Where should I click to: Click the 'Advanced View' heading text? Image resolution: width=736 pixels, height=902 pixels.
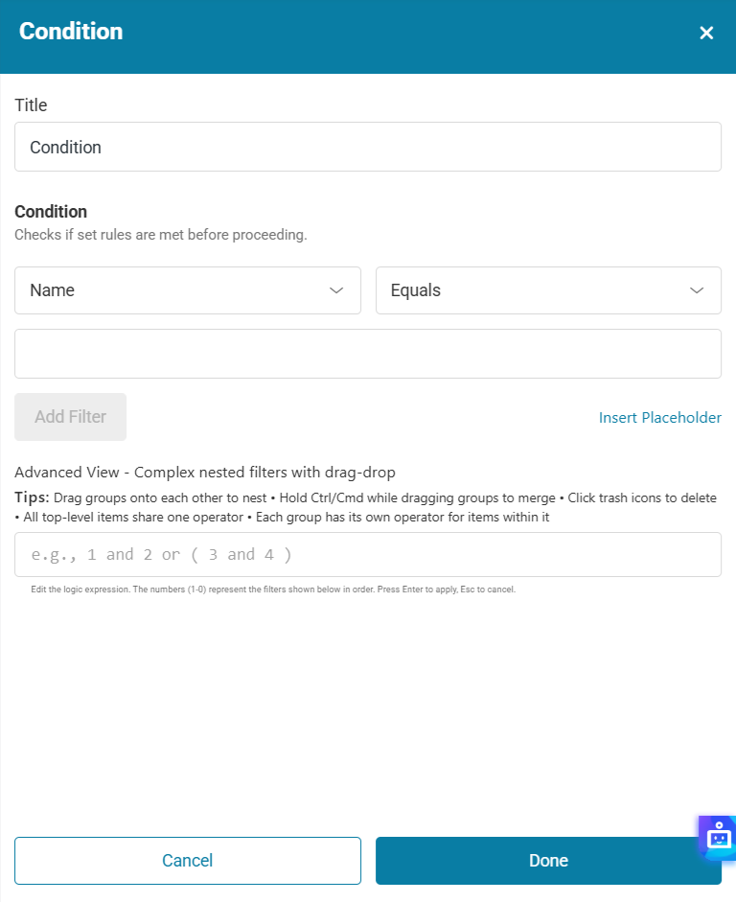coord(205,472)
